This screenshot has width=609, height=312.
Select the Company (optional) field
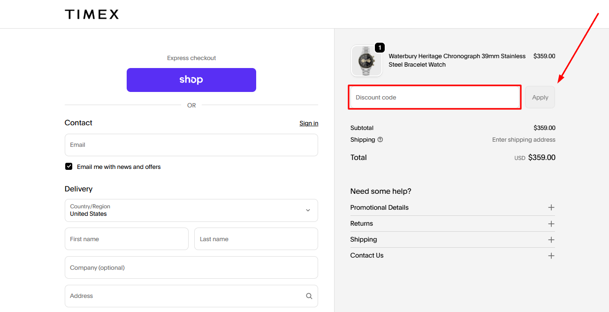point(191,267)
